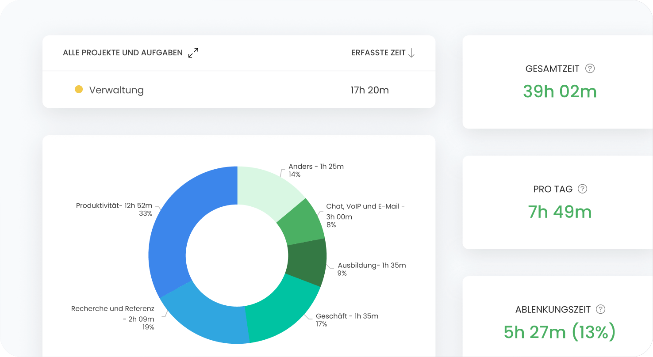The width and height of the screenshot is (653, 357).
Task: Click the dark green Ausbildung segment
Action: coord(307,262)
